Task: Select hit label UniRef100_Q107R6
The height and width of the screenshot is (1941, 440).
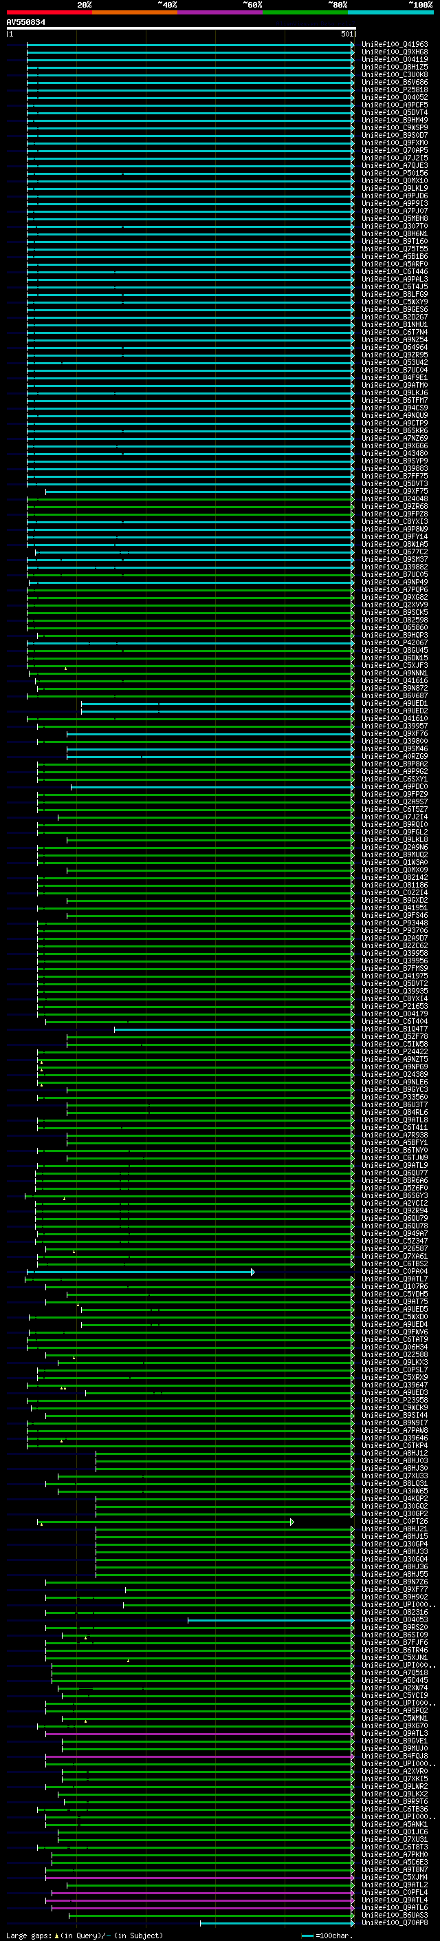Action: 395,1286
